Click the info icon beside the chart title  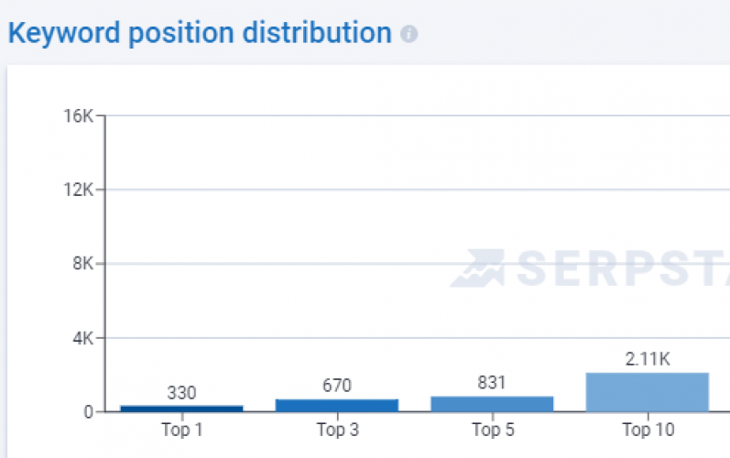point(409,35)
